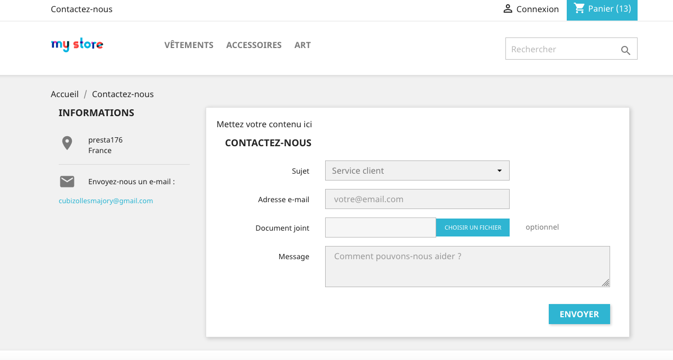
Task: Open the VÊTEMENTS menu
Action: point(189,45)
